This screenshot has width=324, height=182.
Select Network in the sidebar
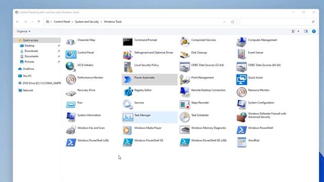(x=28, y=90)
